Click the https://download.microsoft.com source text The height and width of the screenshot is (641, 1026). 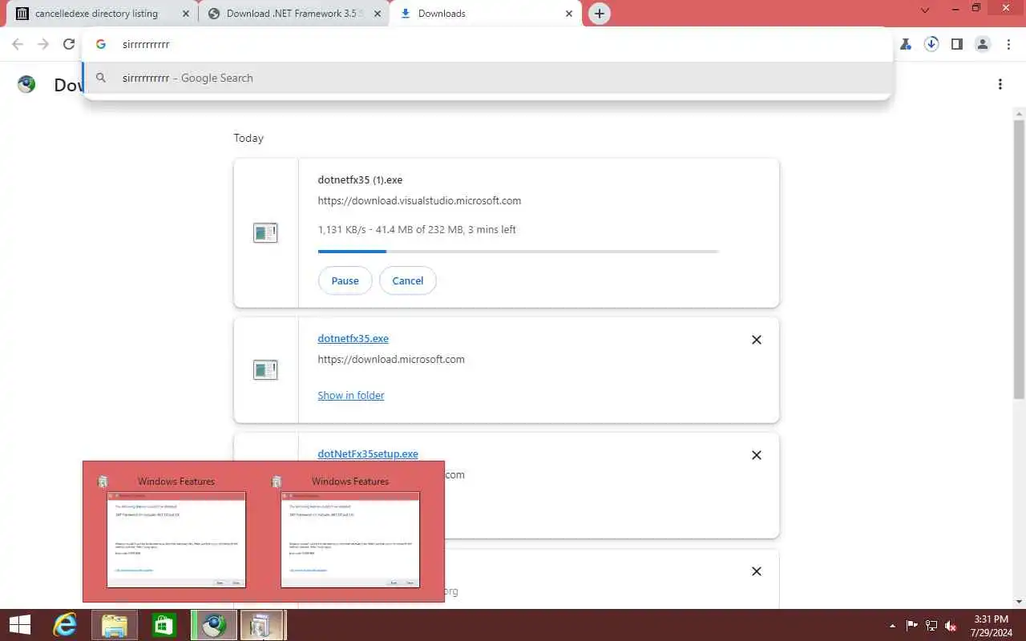pos(391,359)
